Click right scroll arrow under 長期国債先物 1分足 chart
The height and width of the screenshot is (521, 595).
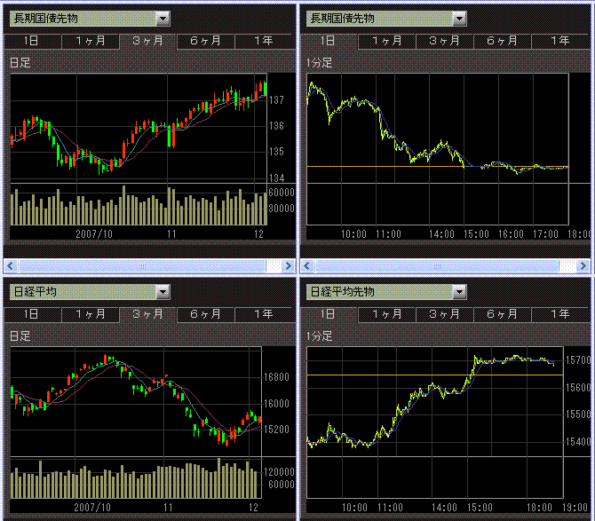pos(583,265)
